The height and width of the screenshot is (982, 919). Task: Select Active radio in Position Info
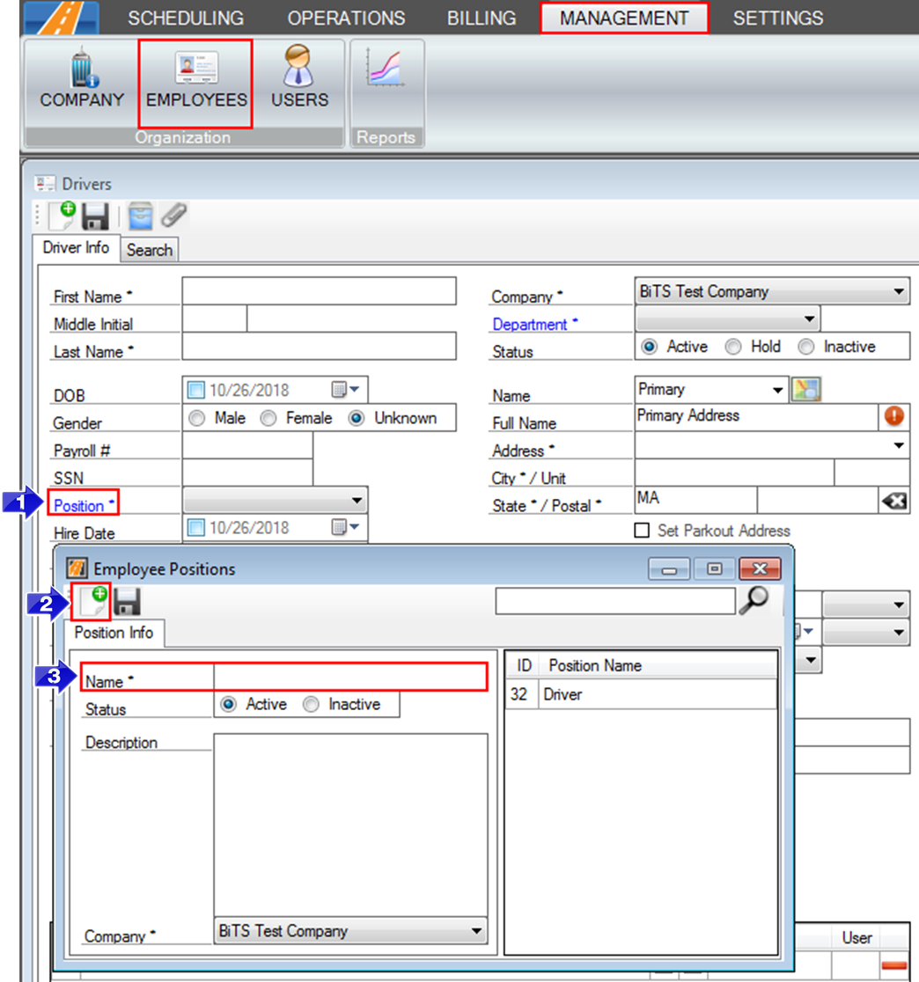coord(229,704)
